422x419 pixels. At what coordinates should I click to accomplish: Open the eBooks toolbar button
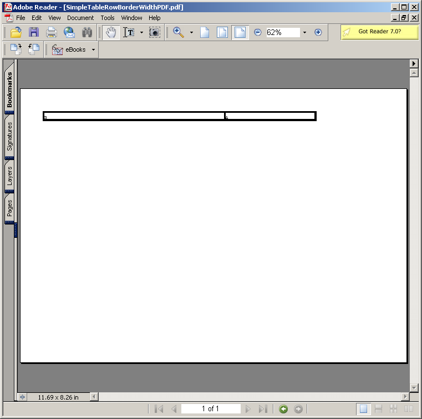point(69,49)
